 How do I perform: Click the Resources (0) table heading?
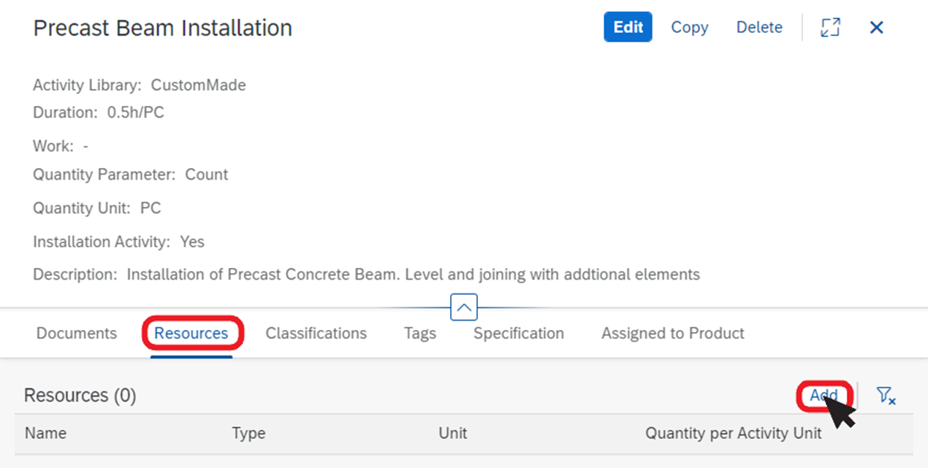[80, 396]
